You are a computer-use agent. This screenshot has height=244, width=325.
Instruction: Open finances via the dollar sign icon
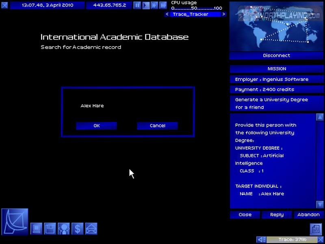click(78, 229)
